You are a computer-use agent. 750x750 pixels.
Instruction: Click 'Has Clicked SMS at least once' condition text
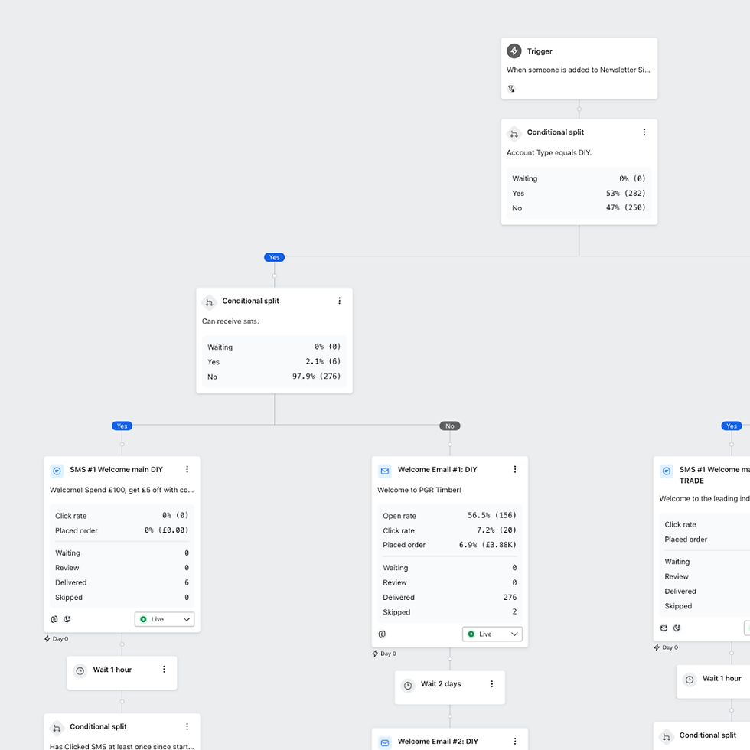(x=122, y=746)
